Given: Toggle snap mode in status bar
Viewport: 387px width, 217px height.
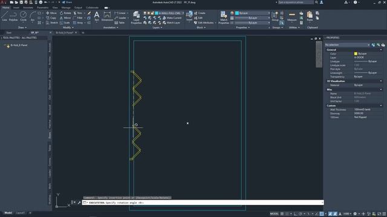Looking at the screenshot, I should pyautogui.click(x=287, y=214).
